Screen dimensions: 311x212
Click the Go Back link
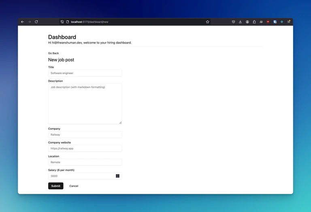(x=53, y=53)
